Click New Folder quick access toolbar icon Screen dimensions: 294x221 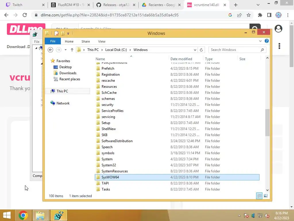pyautogui.click(x=63, y=33)
